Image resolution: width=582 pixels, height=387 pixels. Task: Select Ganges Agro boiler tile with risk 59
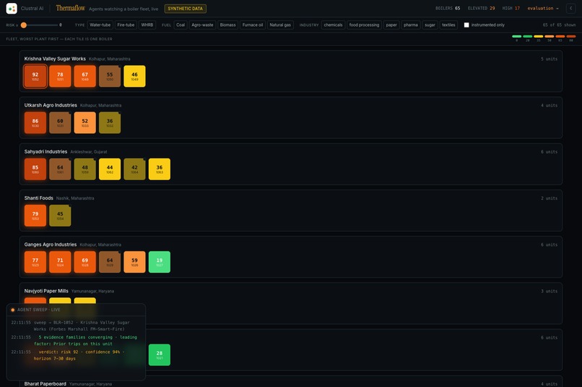click(x=135, y=262)
